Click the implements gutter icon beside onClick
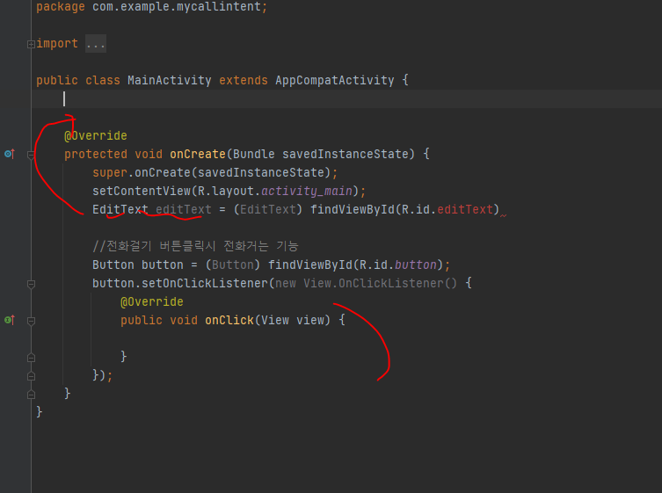 point(10,321)
